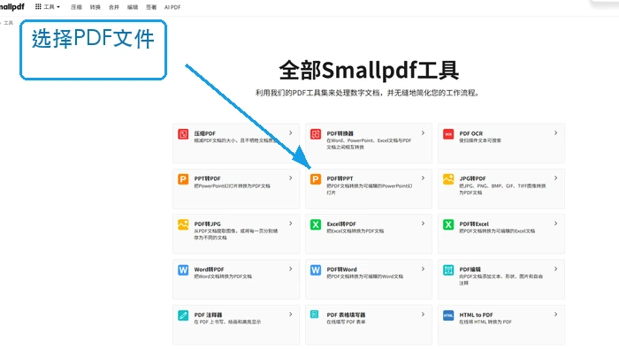
Task: Open the 编辑 menu item
Action: pyautogui.click(x=133, y=7)
